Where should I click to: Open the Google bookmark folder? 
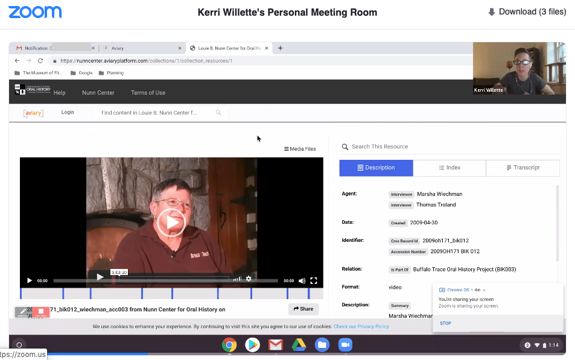pyautogui.click(x=81, y=73)
